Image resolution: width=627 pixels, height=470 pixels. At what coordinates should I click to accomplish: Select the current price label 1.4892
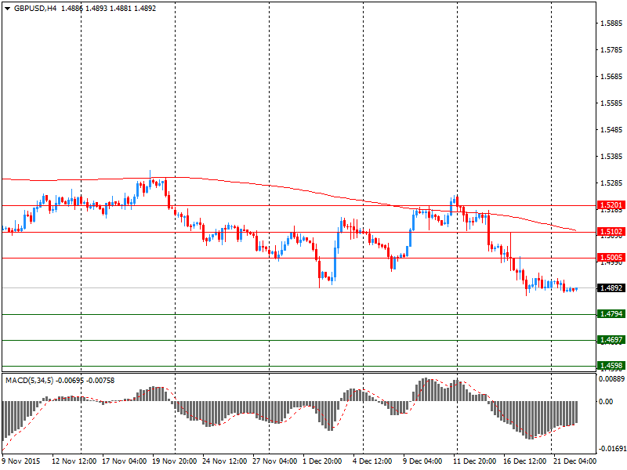[611, 288]
